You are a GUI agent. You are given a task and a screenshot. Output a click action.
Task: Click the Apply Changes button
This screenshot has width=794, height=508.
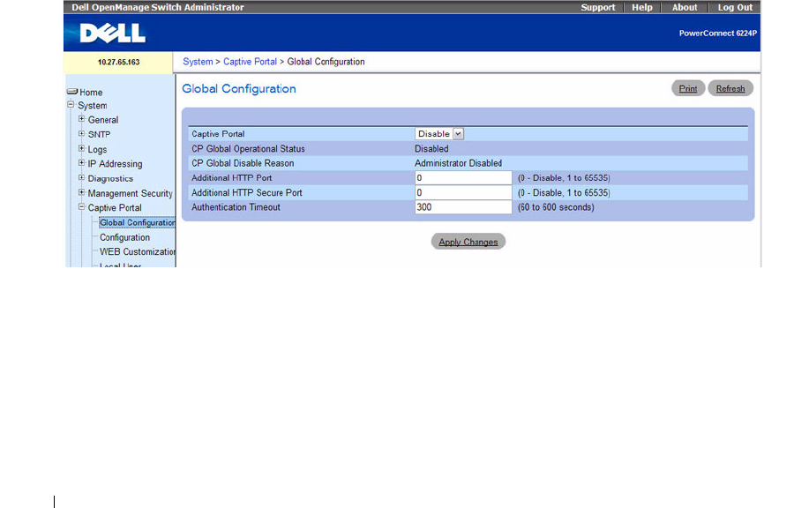[468, 242]
